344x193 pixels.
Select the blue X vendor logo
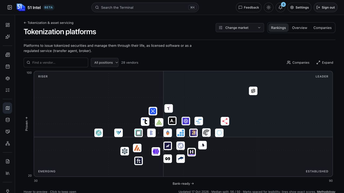pyautogui.click(x=153, y=111)
